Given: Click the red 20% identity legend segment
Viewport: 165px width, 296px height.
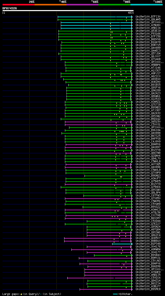Looking at the screenshot, I should tap(19, 5).
